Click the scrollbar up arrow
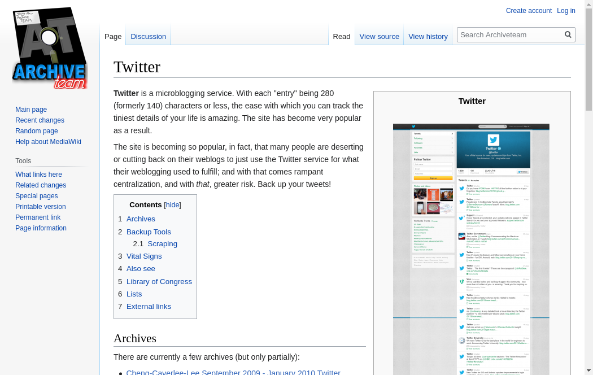This screenshot has width=593, height=375. click(588, 5)
